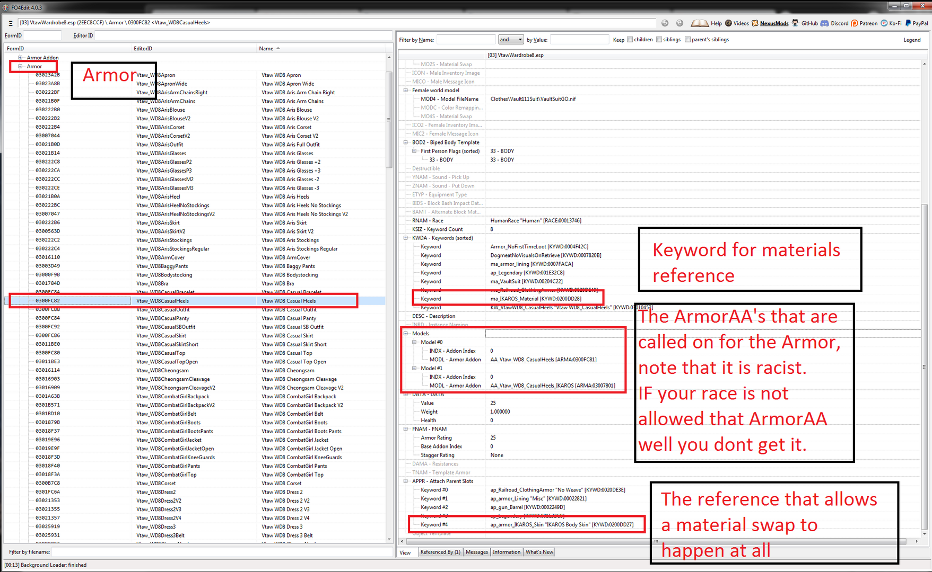Collapse BOD2 - Biped Body Template
This screenshot has height=572, width=932.
point(406,142)
